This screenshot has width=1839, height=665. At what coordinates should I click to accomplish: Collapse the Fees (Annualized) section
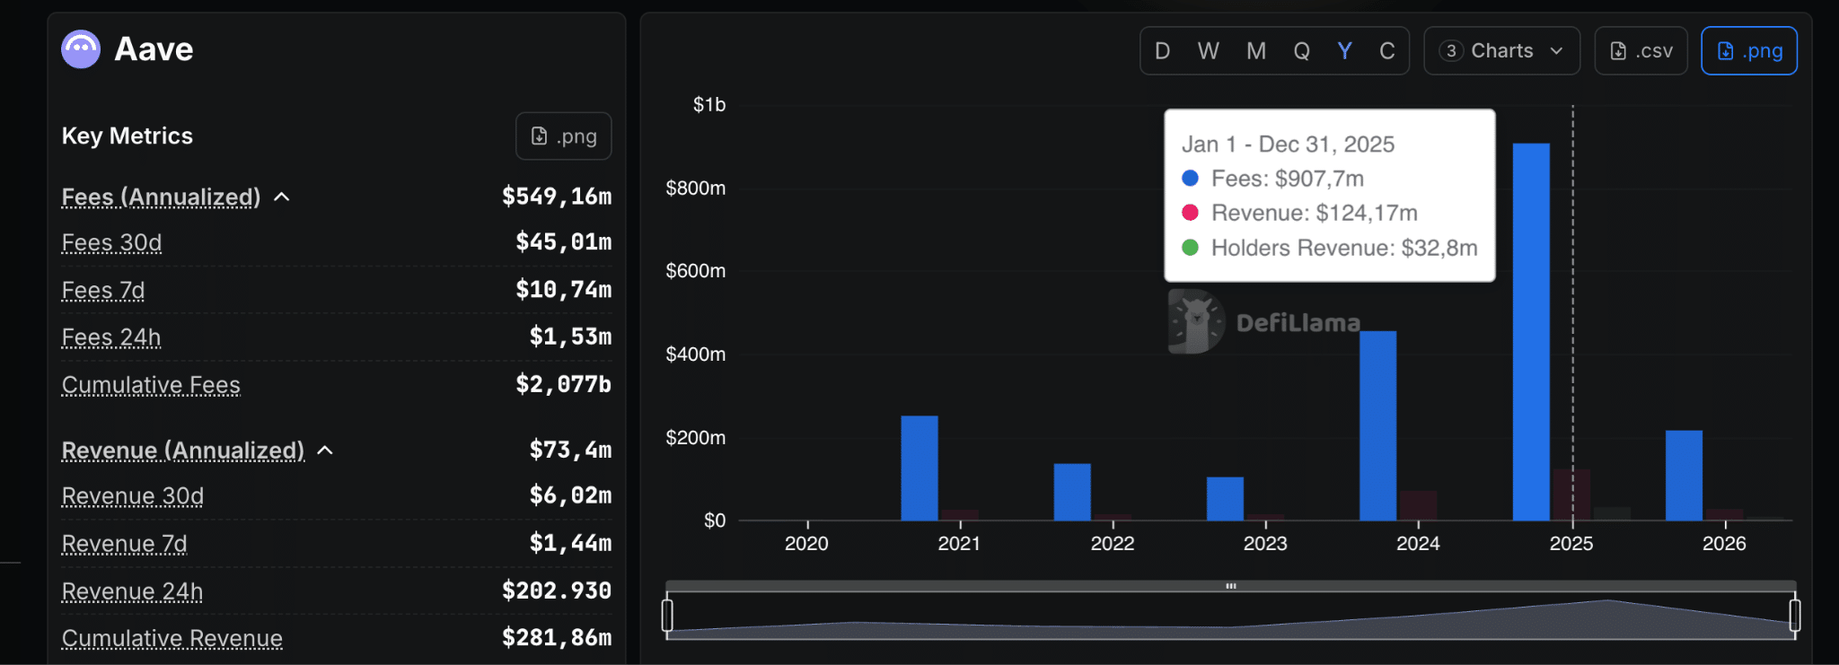tap(282, 197)
